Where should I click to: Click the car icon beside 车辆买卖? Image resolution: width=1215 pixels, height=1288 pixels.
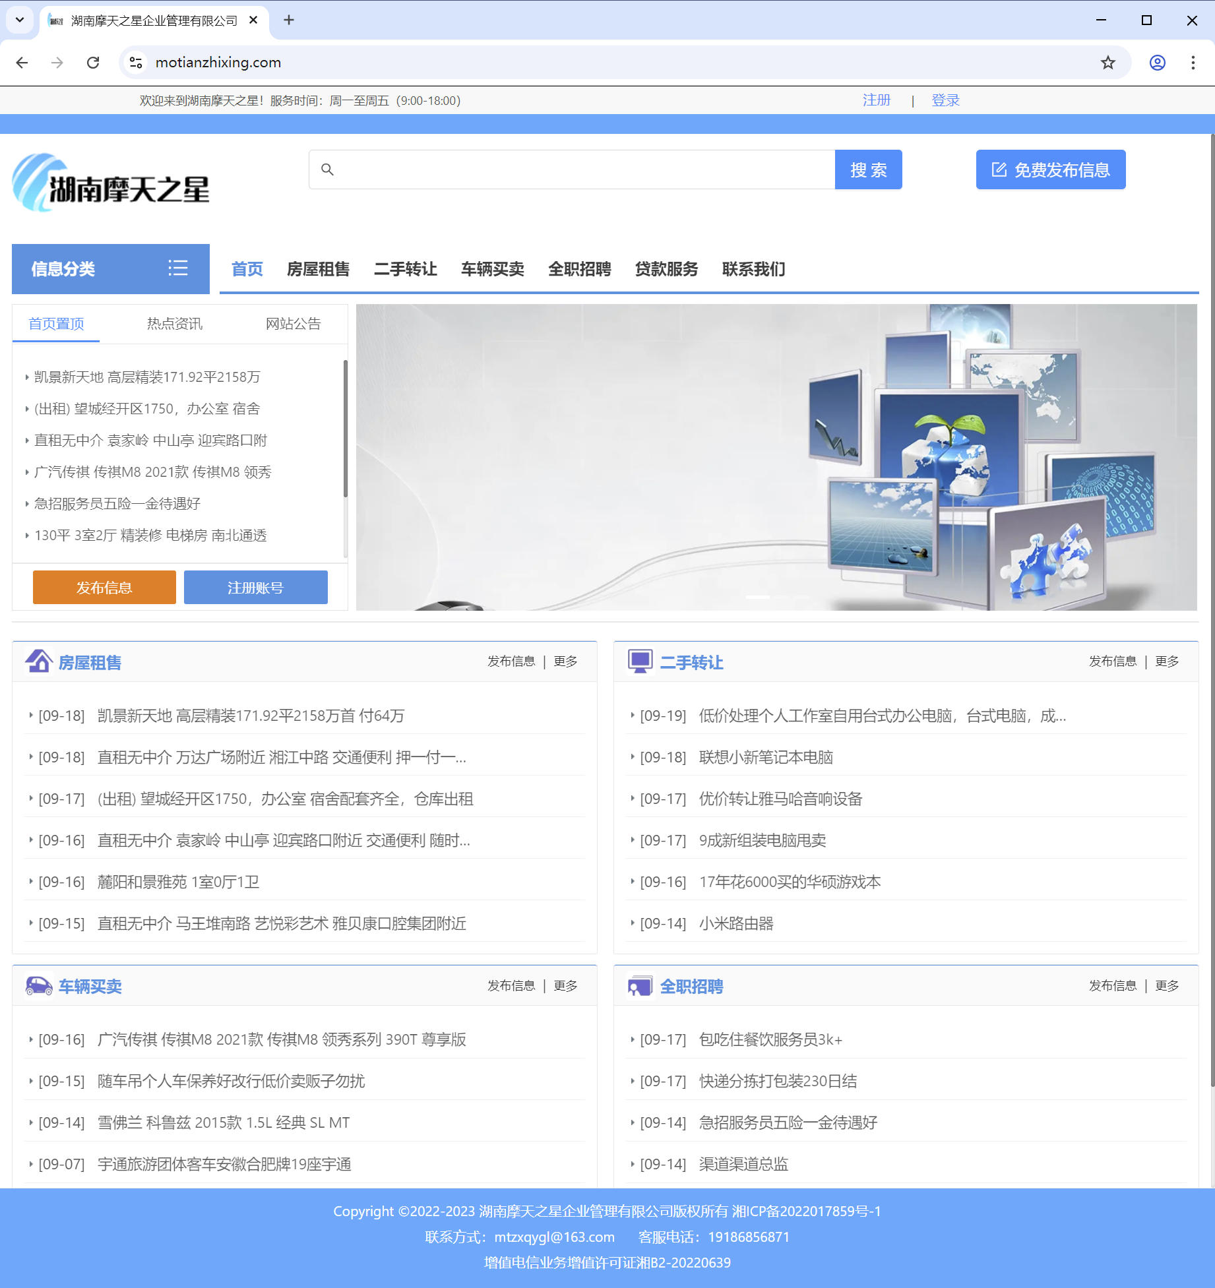coord(39,986)
